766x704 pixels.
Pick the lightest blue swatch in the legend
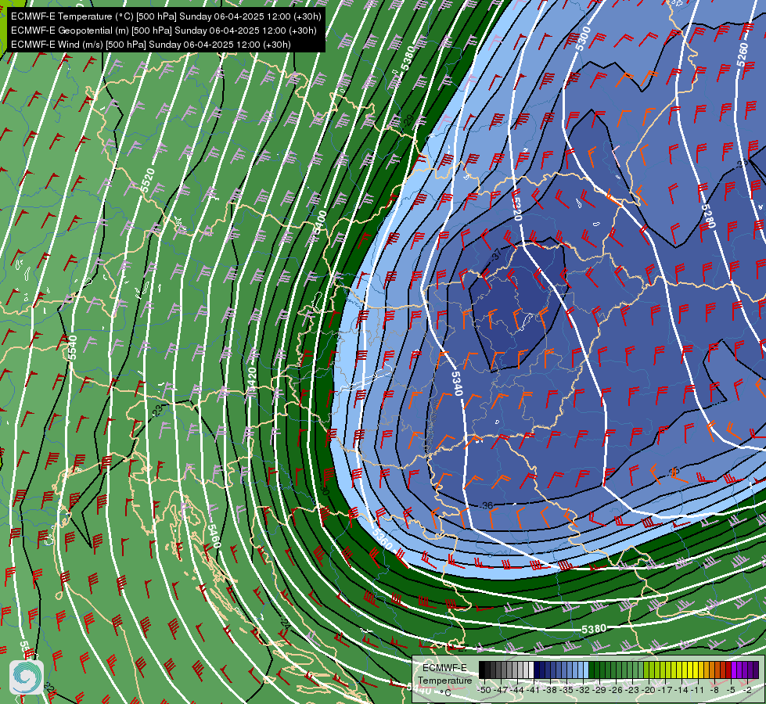click(586, 670)
